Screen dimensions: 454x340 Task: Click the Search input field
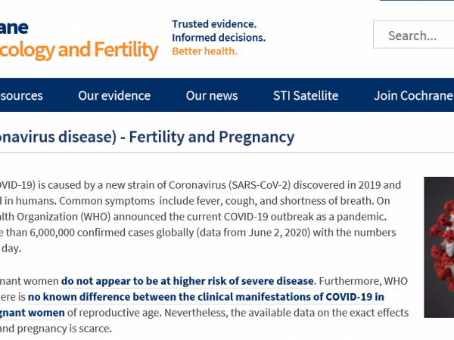point(414,35)
